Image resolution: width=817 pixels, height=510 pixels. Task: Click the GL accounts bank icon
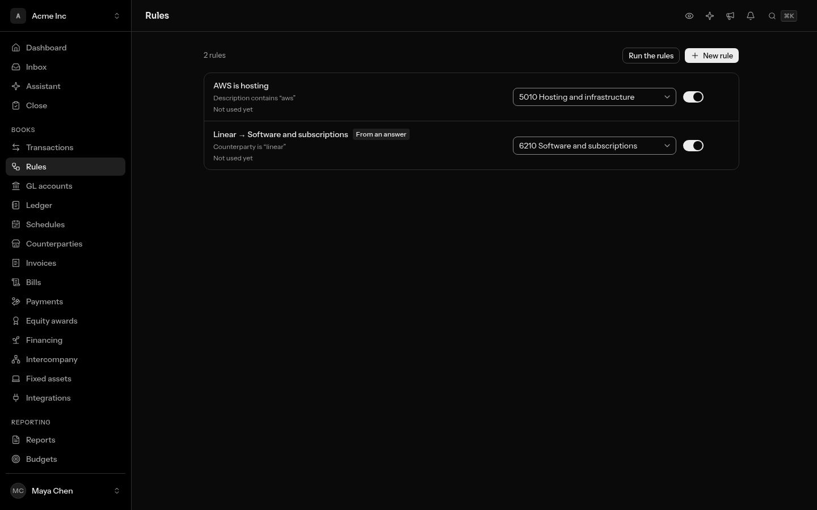tap(16, 186)
